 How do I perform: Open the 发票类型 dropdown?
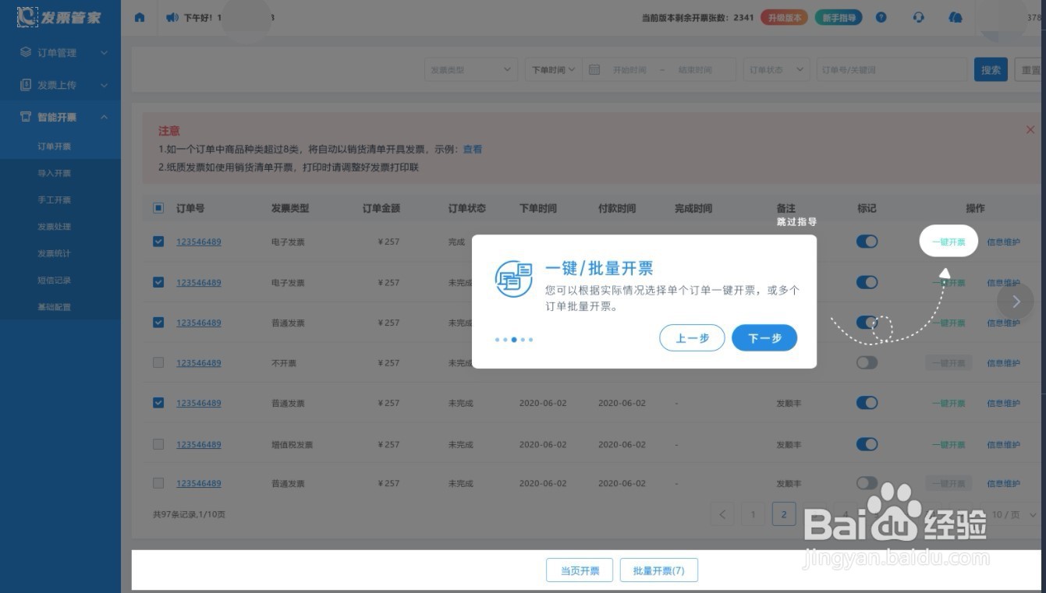pyautogui.click(x=471, y=69)
